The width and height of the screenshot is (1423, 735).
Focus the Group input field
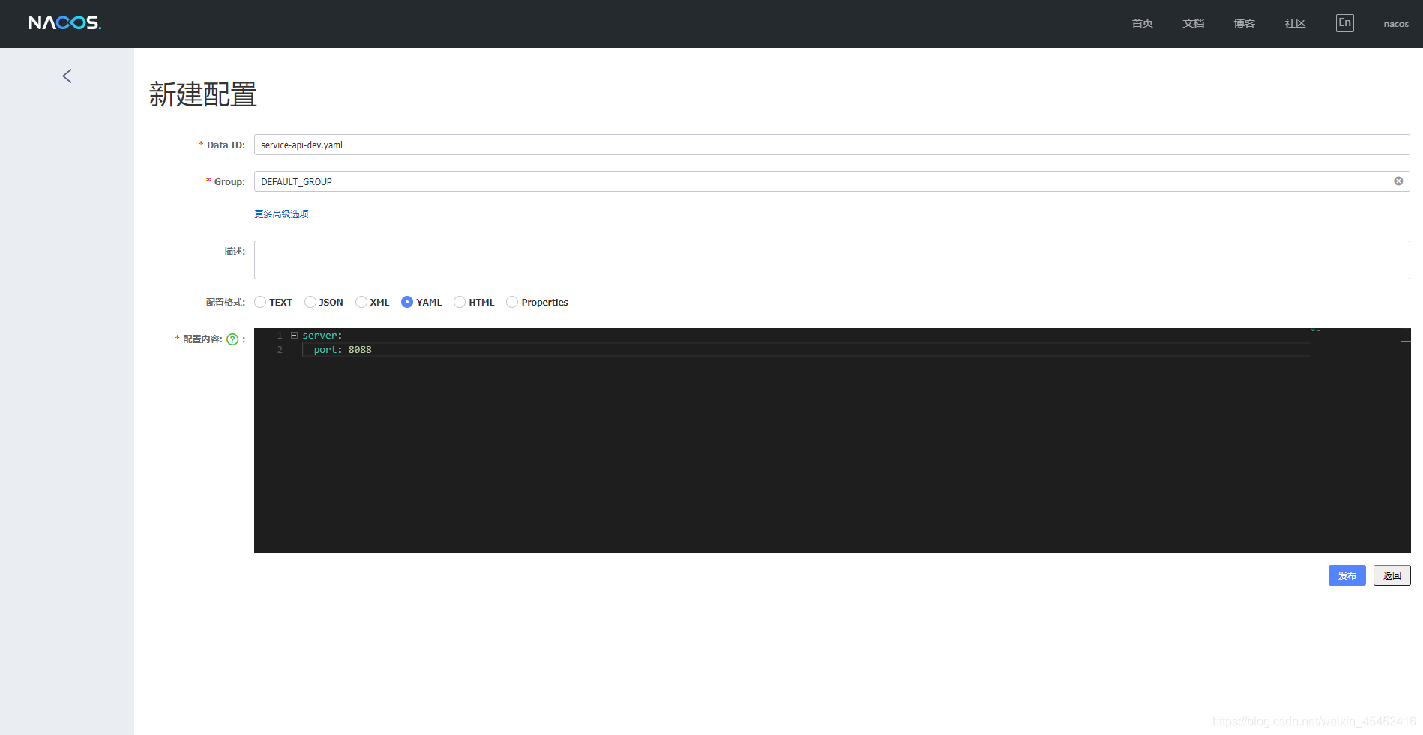click(x=832, y=181)
